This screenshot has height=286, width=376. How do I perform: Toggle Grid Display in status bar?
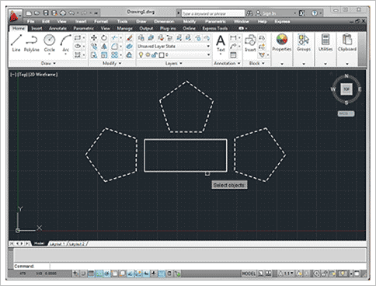[x=91, y=274]
